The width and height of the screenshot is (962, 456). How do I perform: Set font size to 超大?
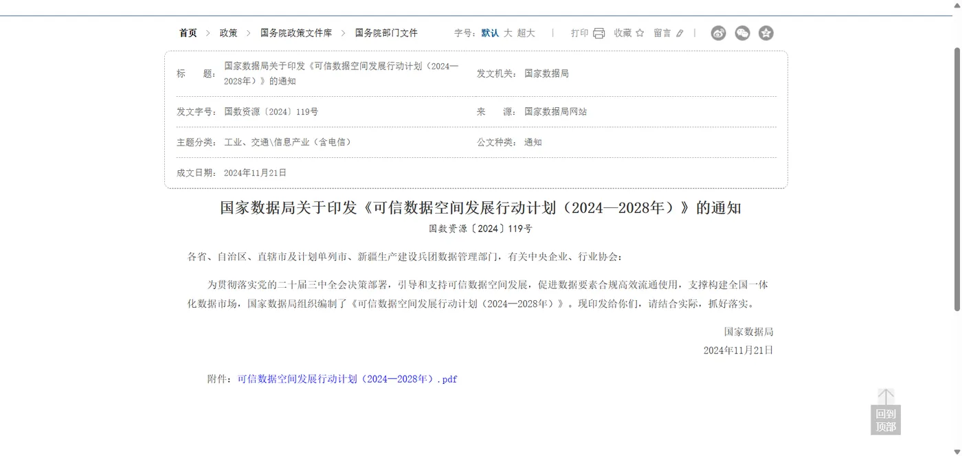coord(526,33)
